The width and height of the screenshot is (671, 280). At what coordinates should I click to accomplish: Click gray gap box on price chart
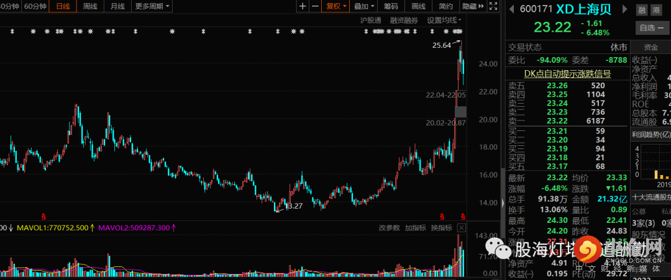coord(460,112)
